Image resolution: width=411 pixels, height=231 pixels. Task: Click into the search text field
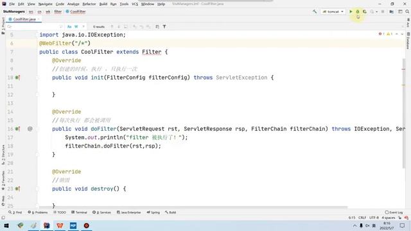tap(35, 27)
